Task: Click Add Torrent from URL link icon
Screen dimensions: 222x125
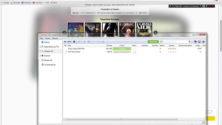Action: [69, 42]
